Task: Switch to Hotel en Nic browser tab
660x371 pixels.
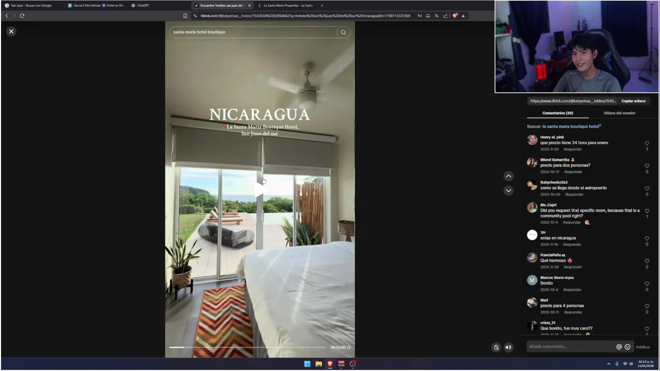Action: coord(113,5)
